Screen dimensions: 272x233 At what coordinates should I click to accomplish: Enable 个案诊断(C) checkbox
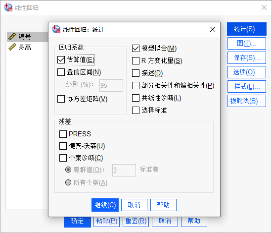point(63,158)
